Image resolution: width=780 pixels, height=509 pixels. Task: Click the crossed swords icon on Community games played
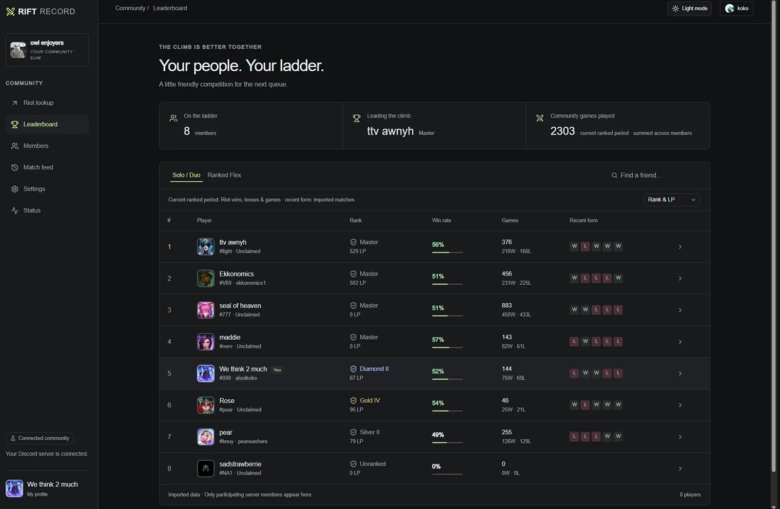[x=540, y=118]
